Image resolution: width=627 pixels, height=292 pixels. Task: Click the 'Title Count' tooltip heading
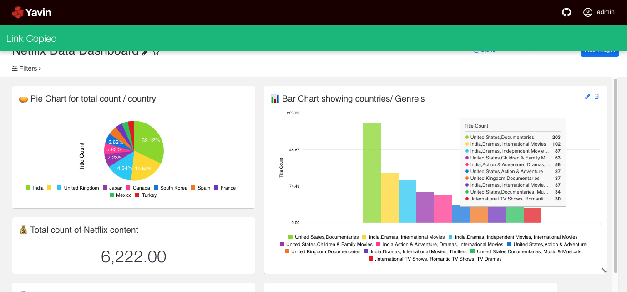point(476,126)
